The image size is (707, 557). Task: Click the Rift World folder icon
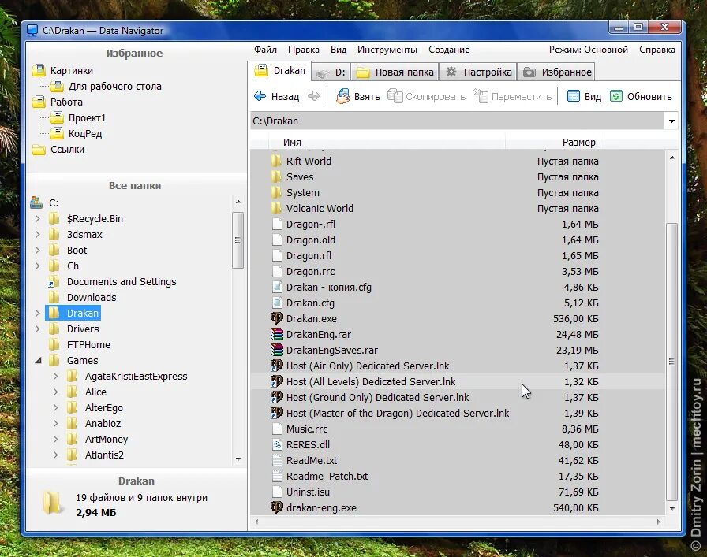click(277, 161)
